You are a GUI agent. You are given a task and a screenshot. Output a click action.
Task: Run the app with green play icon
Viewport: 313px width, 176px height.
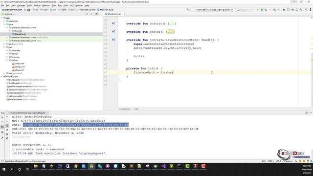click(257, 10)
